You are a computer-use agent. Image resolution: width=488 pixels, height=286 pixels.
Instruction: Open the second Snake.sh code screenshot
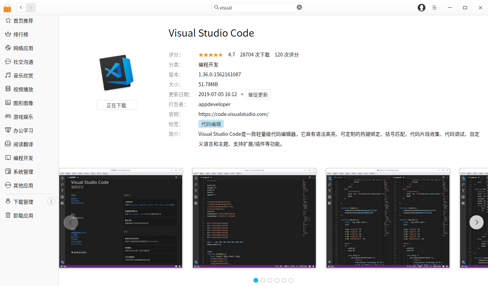click(254, 218)
